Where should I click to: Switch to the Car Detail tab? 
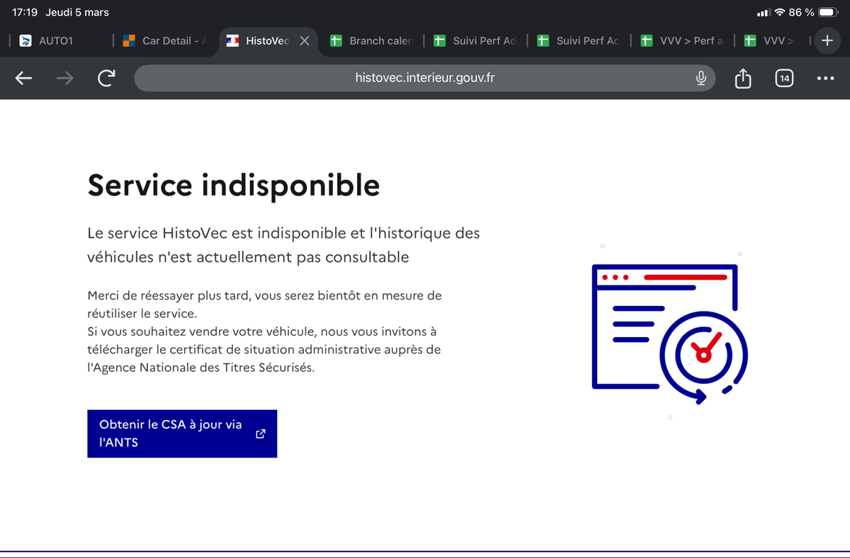[x=166, y=41]
